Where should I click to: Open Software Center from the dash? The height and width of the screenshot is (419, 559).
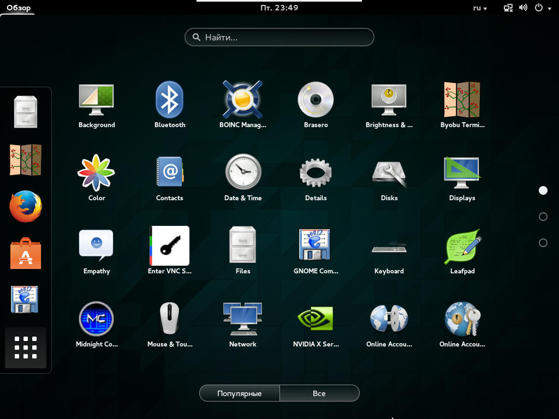coord(25,253)
